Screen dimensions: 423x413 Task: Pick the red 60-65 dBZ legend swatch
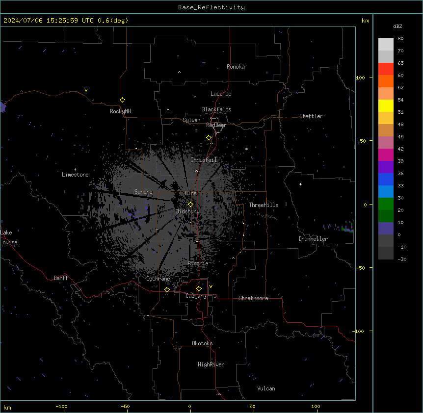pos(386,69)
